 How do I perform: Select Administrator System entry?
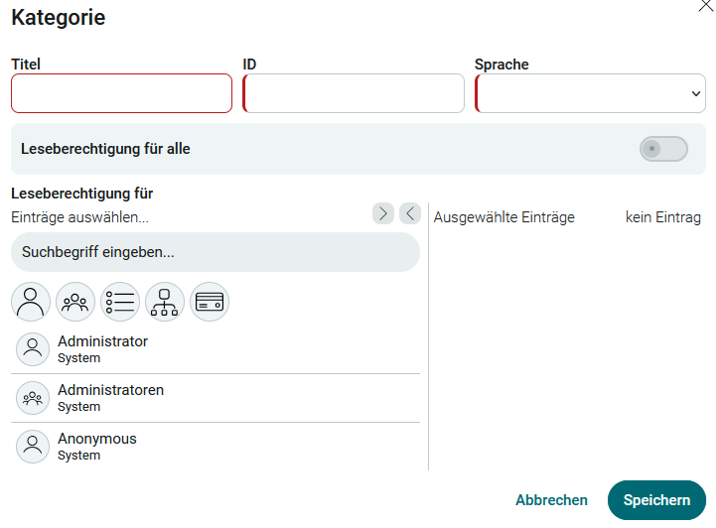(215, 349)
